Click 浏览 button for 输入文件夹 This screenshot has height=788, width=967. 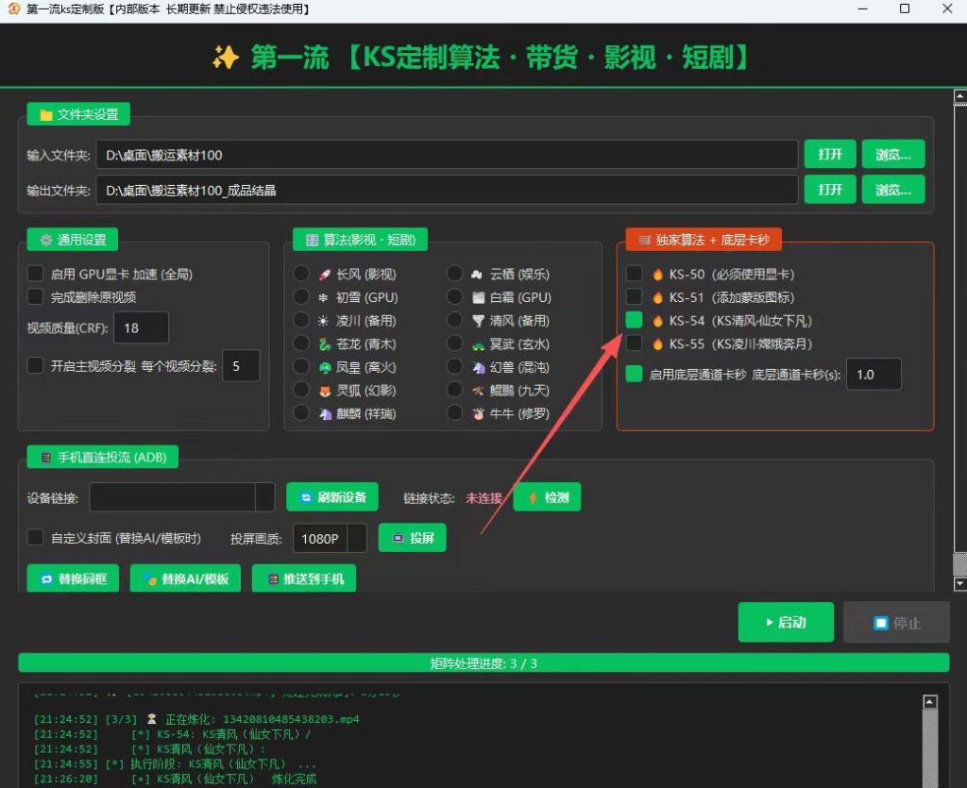click(893, 154)
